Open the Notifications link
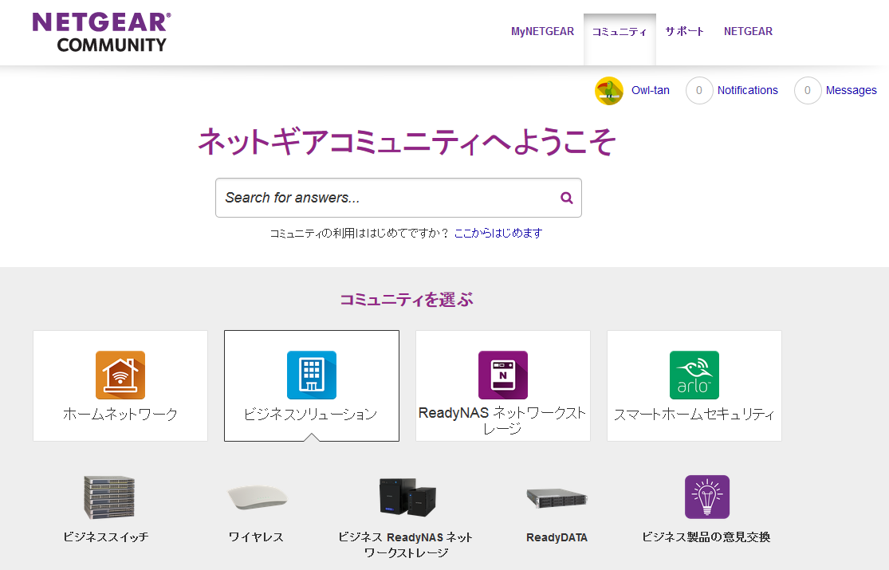 point(747,91)
